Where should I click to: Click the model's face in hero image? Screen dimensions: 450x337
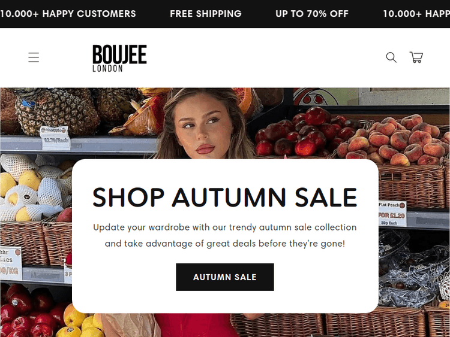(201, 124)
